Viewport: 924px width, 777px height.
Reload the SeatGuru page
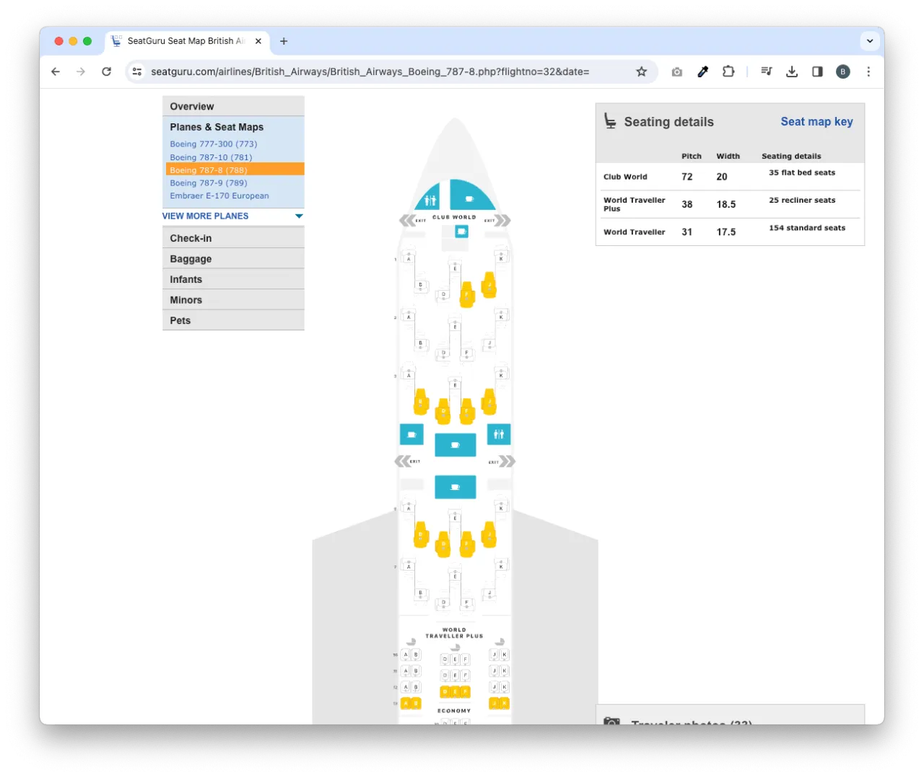106,71
